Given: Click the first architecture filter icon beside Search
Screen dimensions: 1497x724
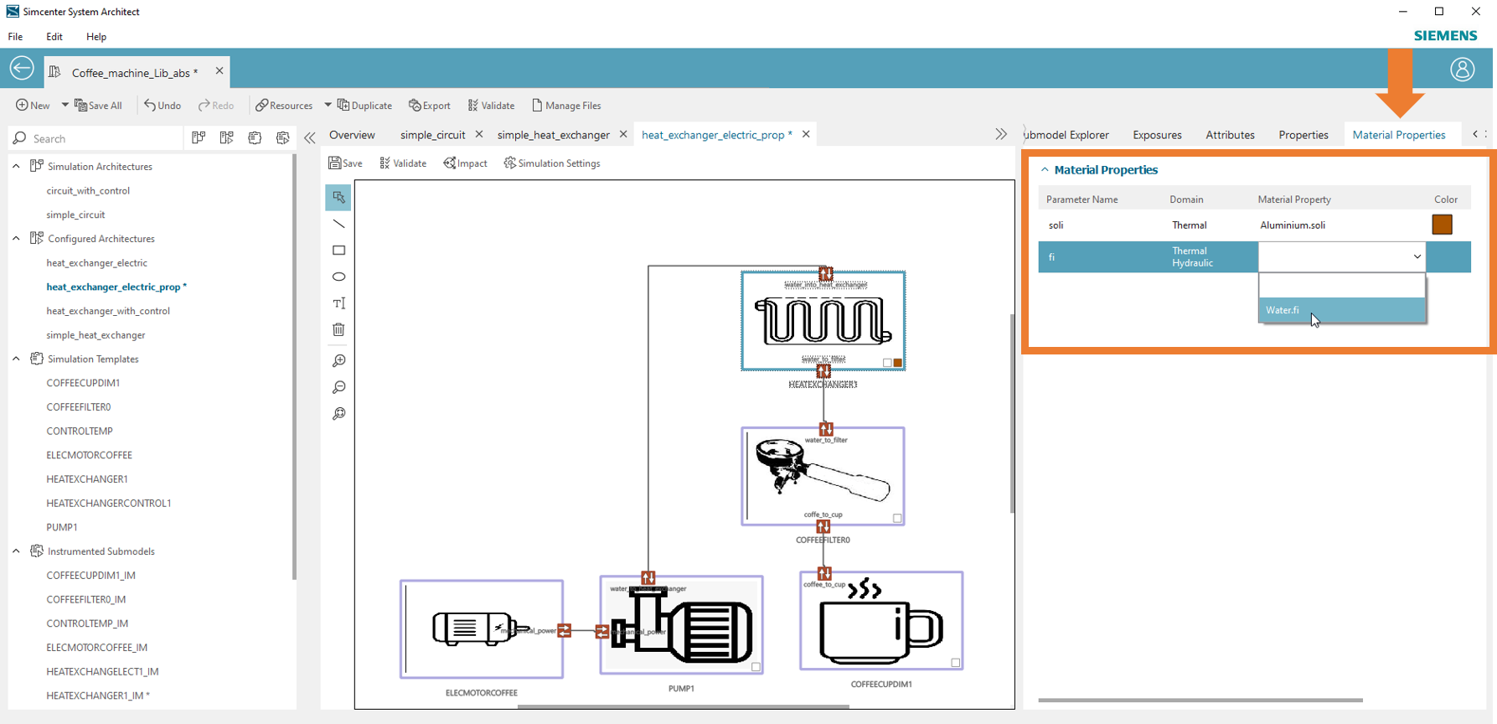Looking at the screenshot, I should 199,138.
